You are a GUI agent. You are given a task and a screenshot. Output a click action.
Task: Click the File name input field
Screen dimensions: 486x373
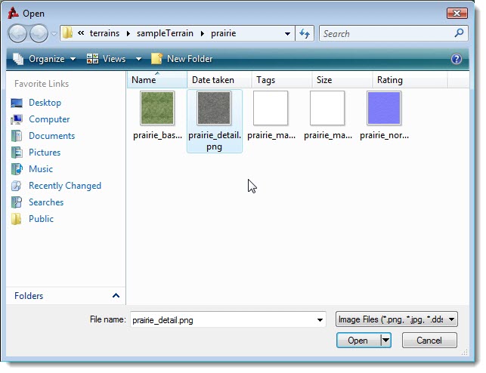222,319
